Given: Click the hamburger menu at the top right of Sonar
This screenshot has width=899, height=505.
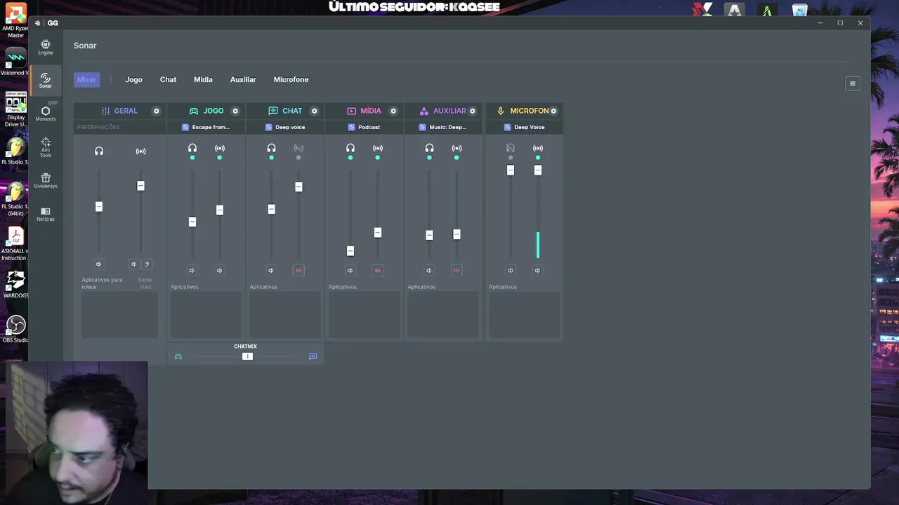Looking at the screenshot, I should pyautogui.click(x=853, y=83).
